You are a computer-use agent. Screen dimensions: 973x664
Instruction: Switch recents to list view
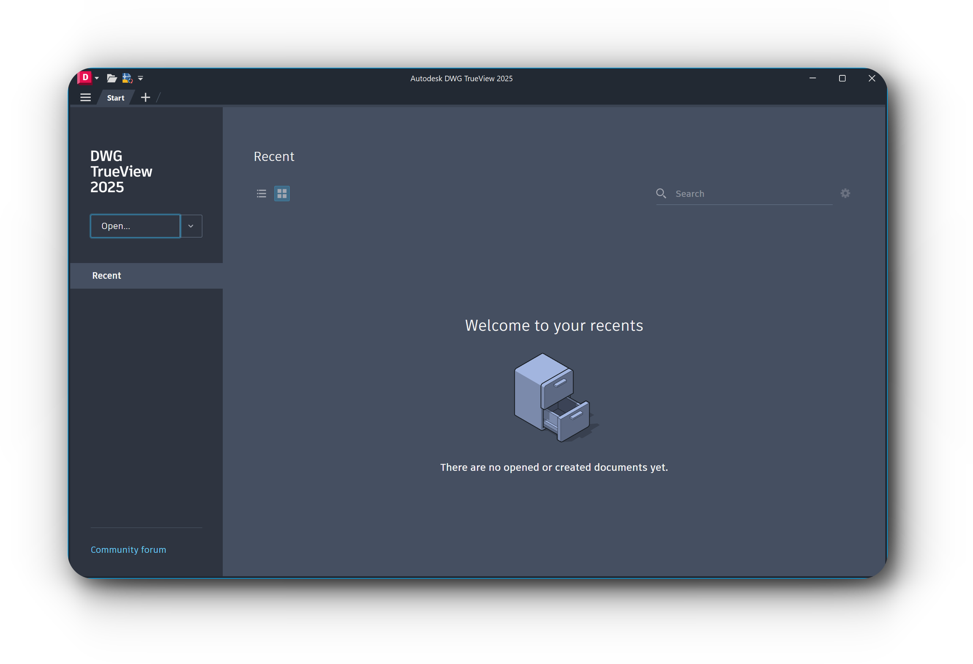[x=261, y=194]
